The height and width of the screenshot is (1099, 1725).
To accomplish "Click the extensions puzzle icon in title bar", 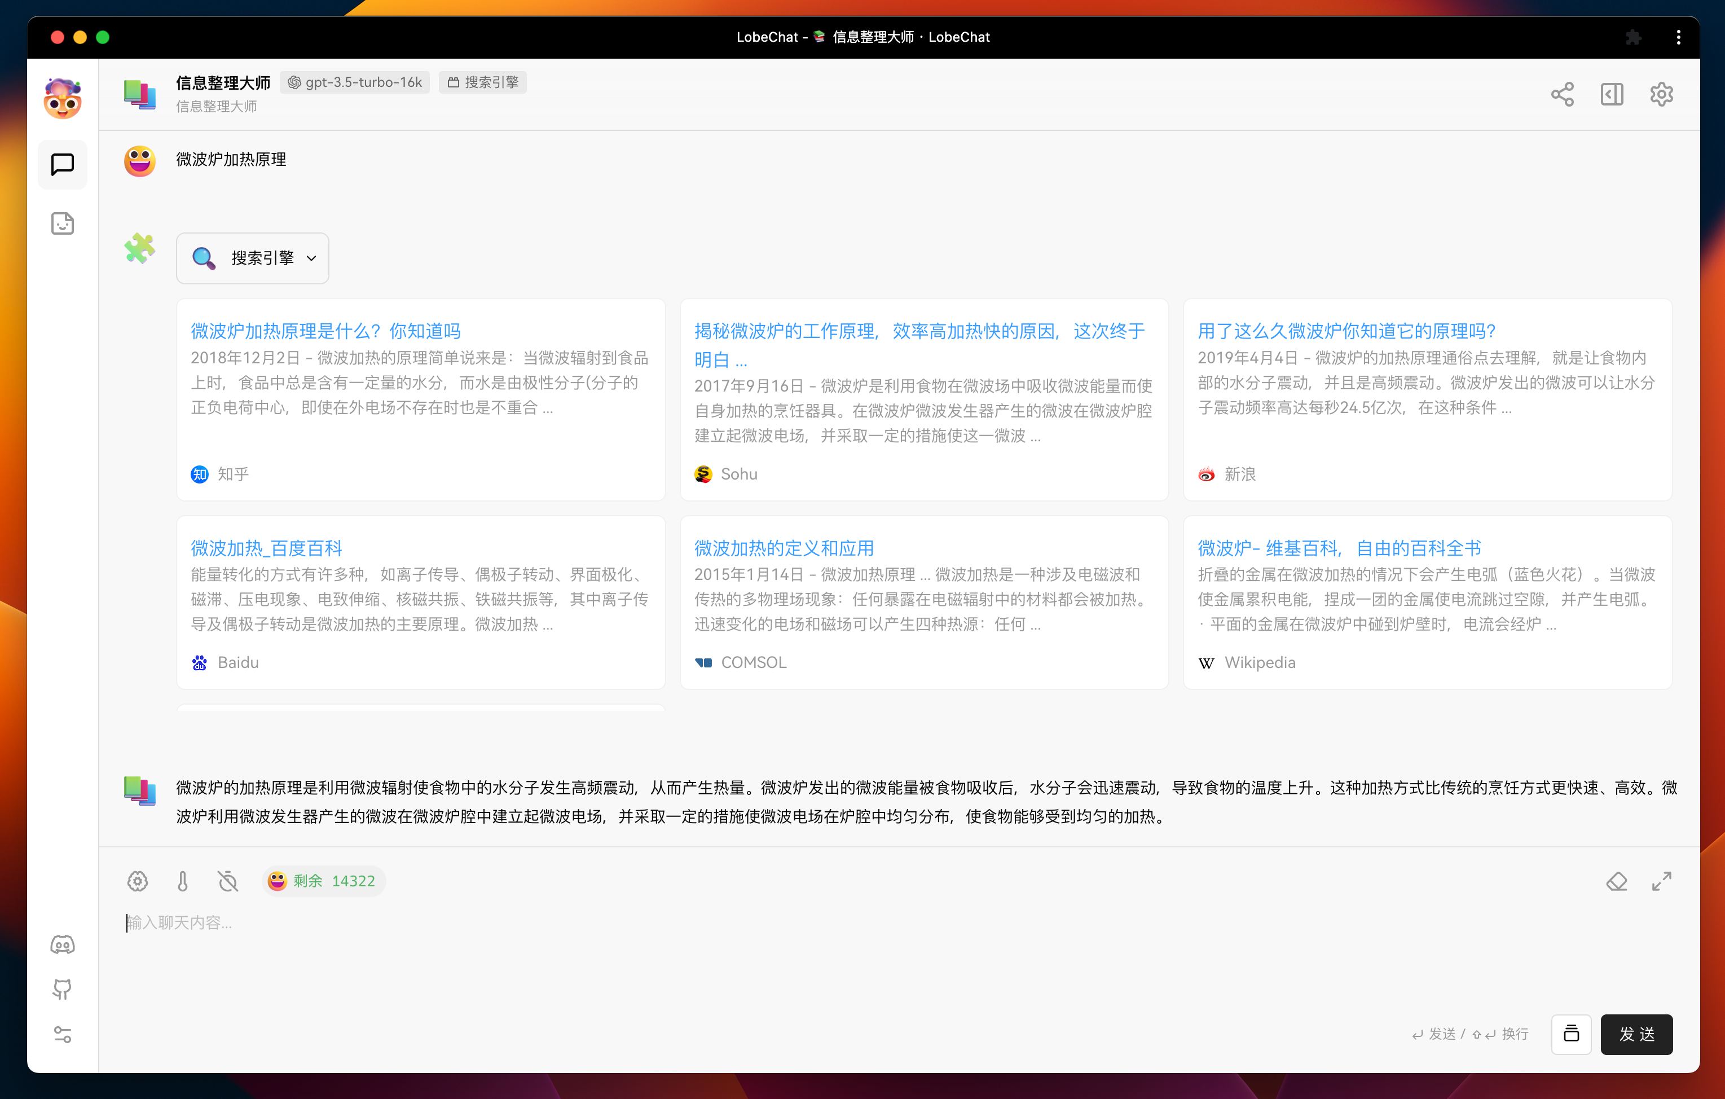I will click(1632, 37).
